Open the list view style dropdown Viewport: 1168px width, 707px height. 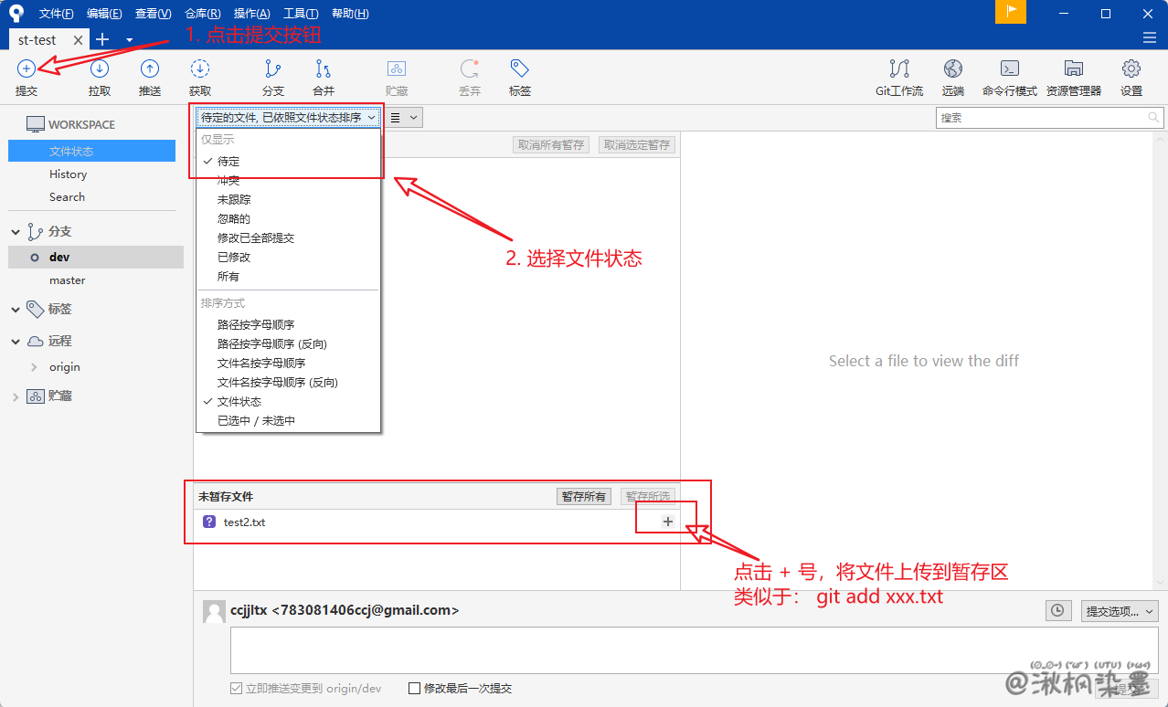point(404,117)
